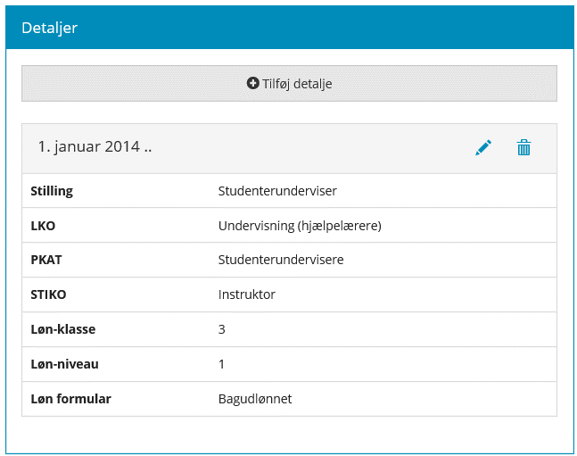Click the LKO row label
Viewport: 577px width, 456px height.
(43, 226)
